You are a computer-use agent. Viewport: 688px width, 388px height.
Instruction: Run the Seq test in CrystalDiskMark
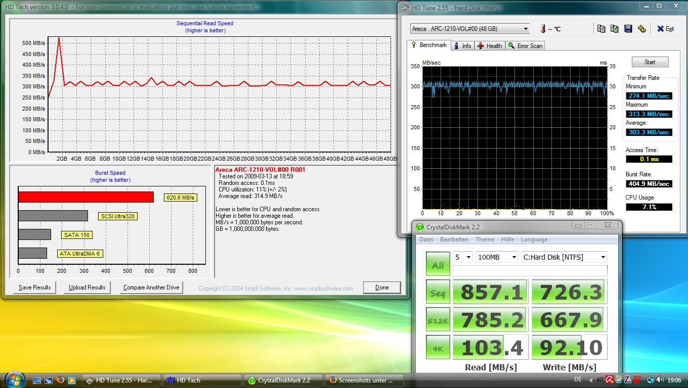pos(438,292)
